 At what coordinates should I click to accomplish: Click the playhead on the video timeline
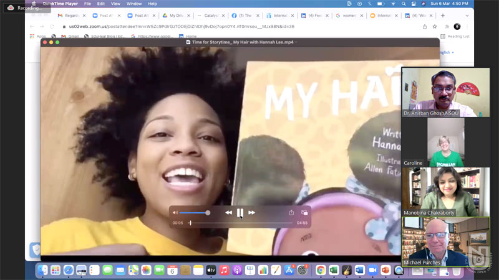point(190,223)
